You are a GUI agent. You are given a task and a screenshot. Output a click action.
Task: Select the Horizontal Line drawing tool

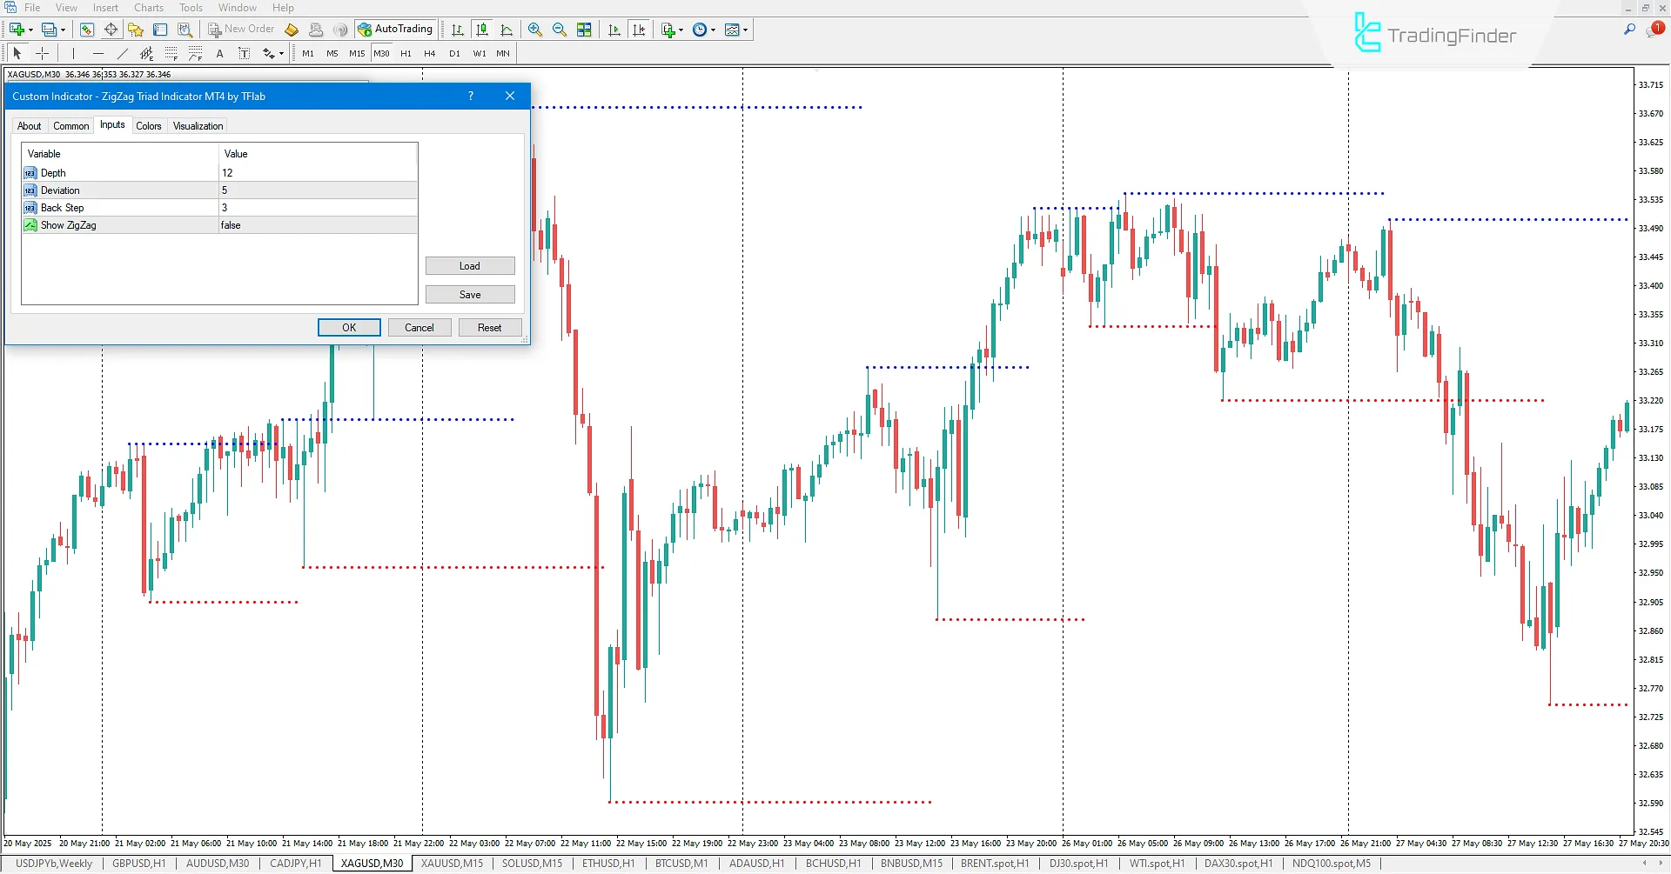pos(97,53)
